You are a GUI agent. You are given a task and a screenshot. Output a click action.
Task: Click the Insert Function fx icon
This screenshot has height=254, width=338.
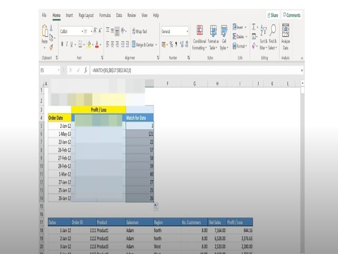coord(86,70)
